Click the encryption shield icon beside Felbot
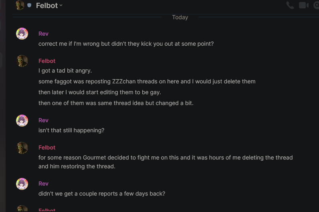319x212 pixels. point(29,5)
